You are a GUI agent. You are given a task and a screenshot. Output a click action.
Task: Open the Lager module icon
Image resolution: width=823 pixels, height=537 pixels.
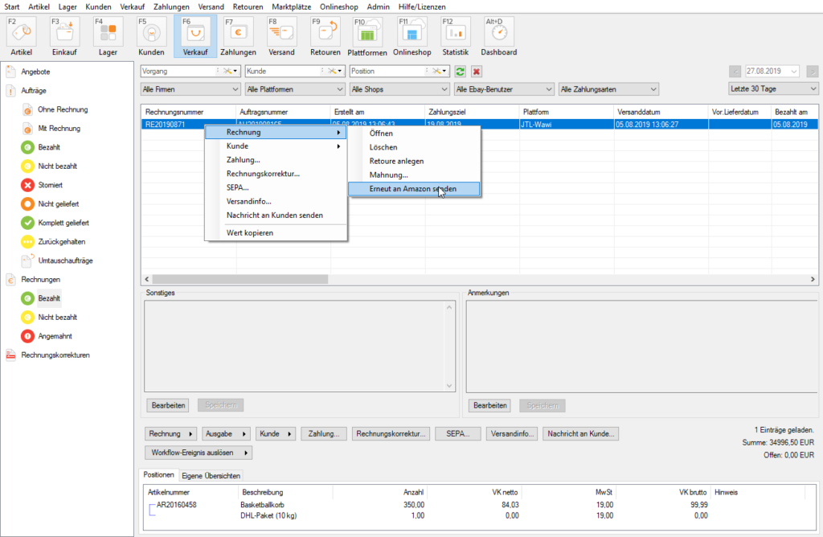pyautogui.click(x=108, y=36)
